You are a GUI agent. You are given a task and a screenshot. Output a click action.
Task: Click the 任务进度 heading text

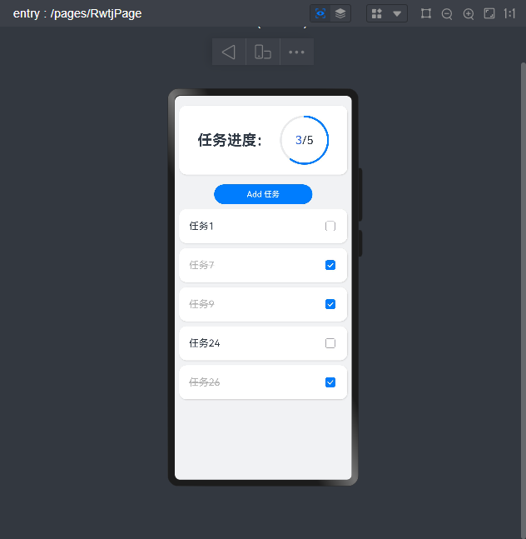pos(230,140)
